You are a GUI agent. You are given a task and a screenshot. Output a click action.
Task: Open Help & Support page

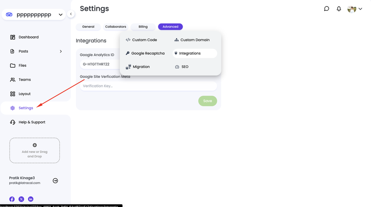[x=31, y=122]
